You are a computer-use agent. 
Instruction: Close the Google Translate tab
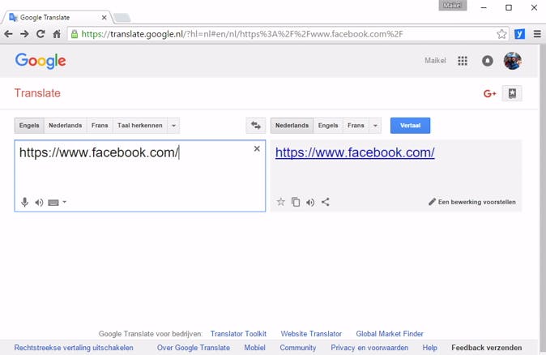point(105,17)
